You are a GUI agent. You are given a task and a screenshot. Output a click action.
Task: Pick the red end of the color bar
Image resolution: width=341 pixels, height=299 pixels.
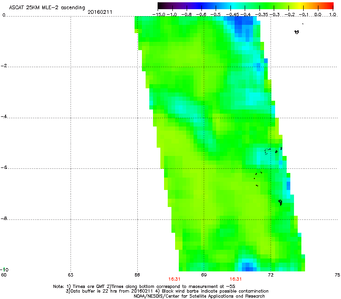pos(329,6)
